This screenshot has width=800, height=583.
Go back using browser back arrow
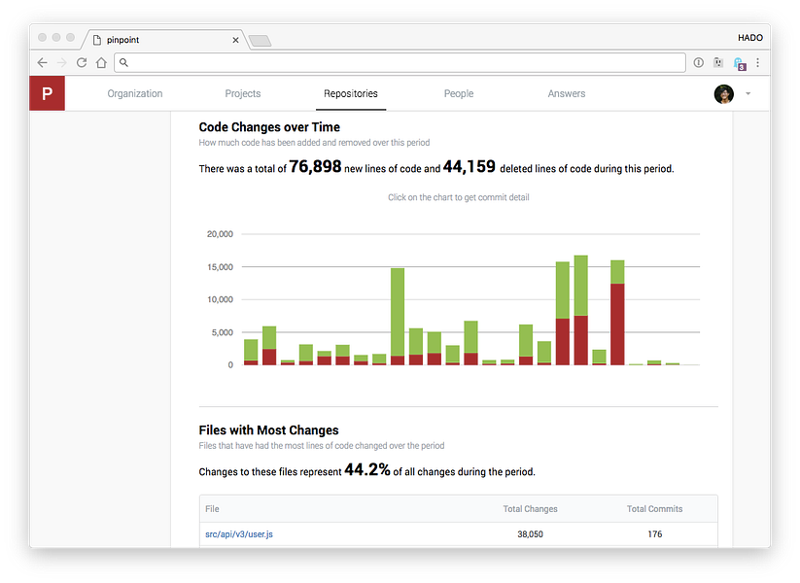point(43,63)
